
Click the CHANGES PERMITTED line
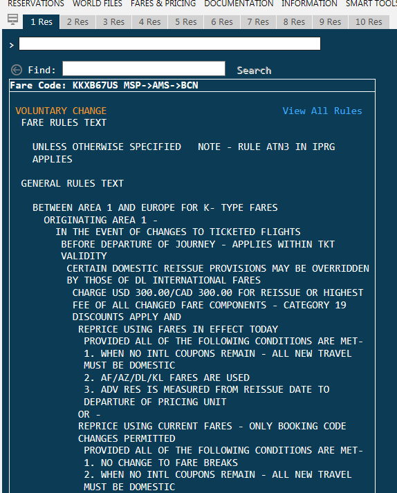(x=127, y=438)
